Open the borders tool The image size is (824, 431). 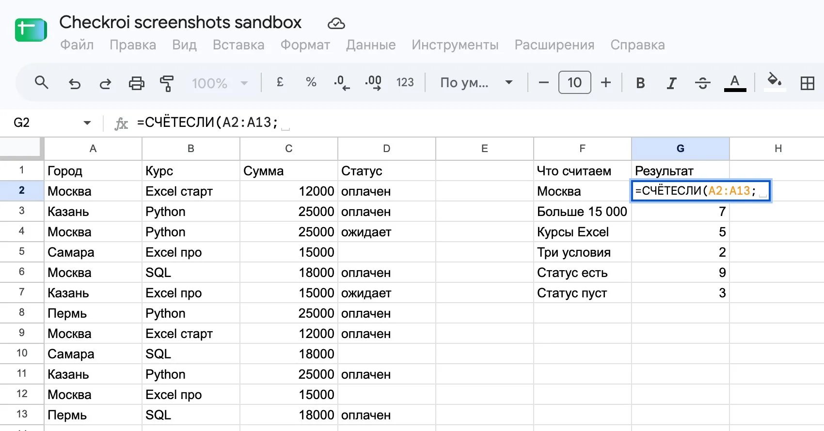coord(807,83)
